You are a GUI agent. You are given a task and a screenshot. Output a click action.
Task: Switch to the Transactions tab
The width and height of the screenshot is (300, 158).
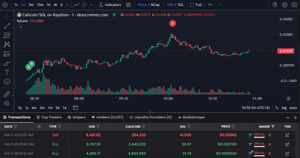click(16, 117)
